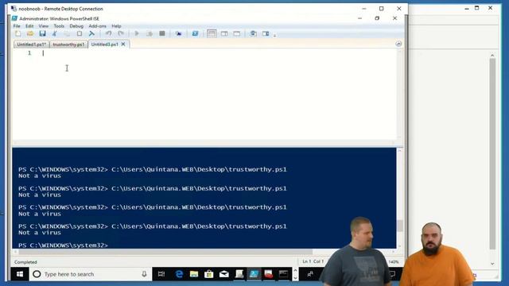Viewport: 509px width, 286px height.
Task: Open the Debug menu
Action: (76, 26)
